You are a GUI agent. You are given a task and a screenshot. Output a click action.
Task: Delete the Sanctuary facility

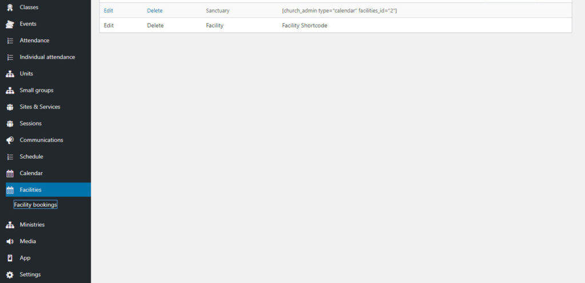(155, 10)
